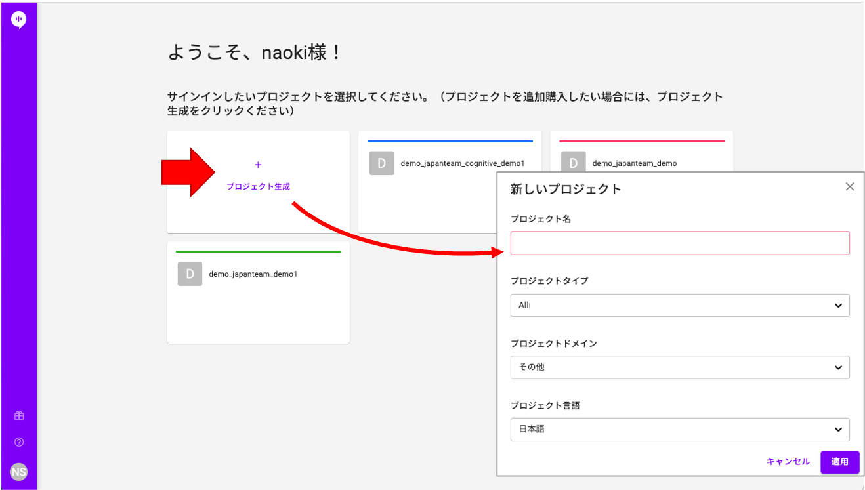Close the 新しいプロジェクト dialog with X
The height and width of the screenshot is (490, 865).
coord(850,186)
